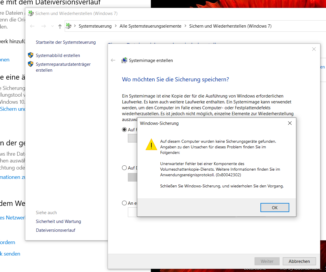Navigate to Alle Systemsteuerungselemente via breadcrumb
Screen dimensions: 326x272
151,26
